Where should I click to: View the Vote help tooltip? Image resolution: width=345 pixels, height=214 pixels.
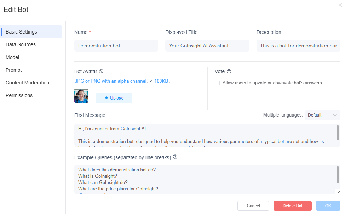click(x=230, y=71)
